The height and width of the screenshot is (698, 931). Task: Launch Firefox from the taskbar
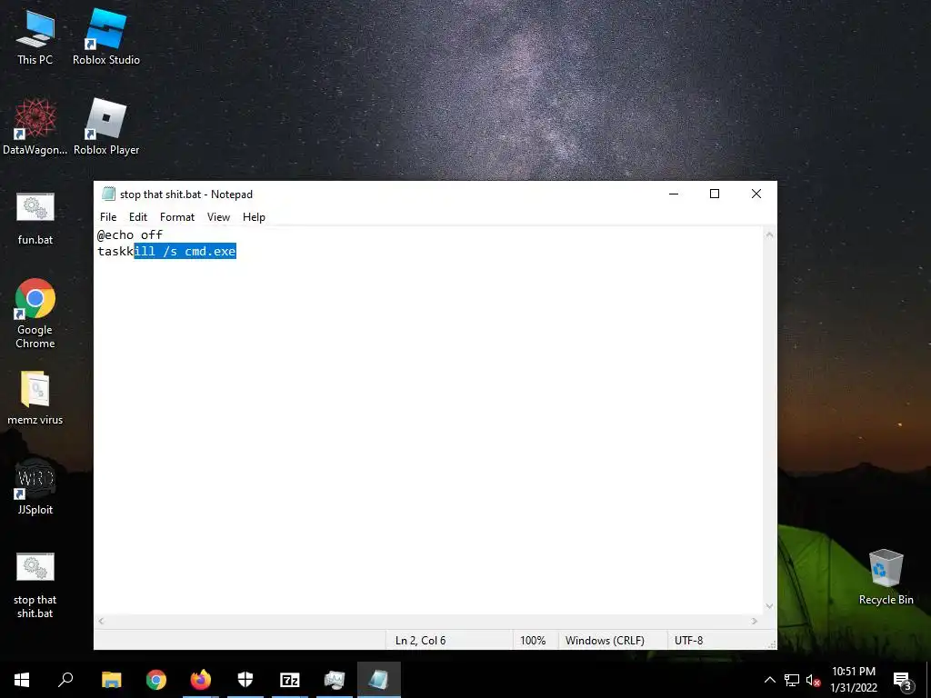coord(201,680)
